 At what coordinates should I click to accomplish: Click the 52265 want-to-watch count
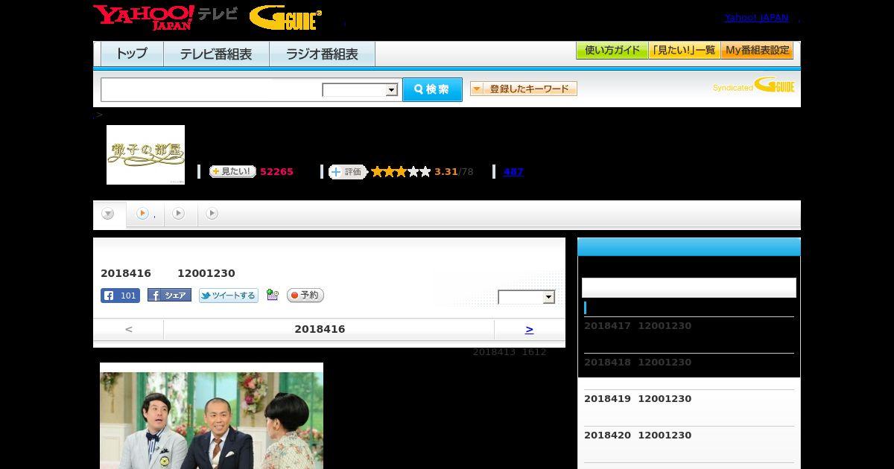coord(276,172)
